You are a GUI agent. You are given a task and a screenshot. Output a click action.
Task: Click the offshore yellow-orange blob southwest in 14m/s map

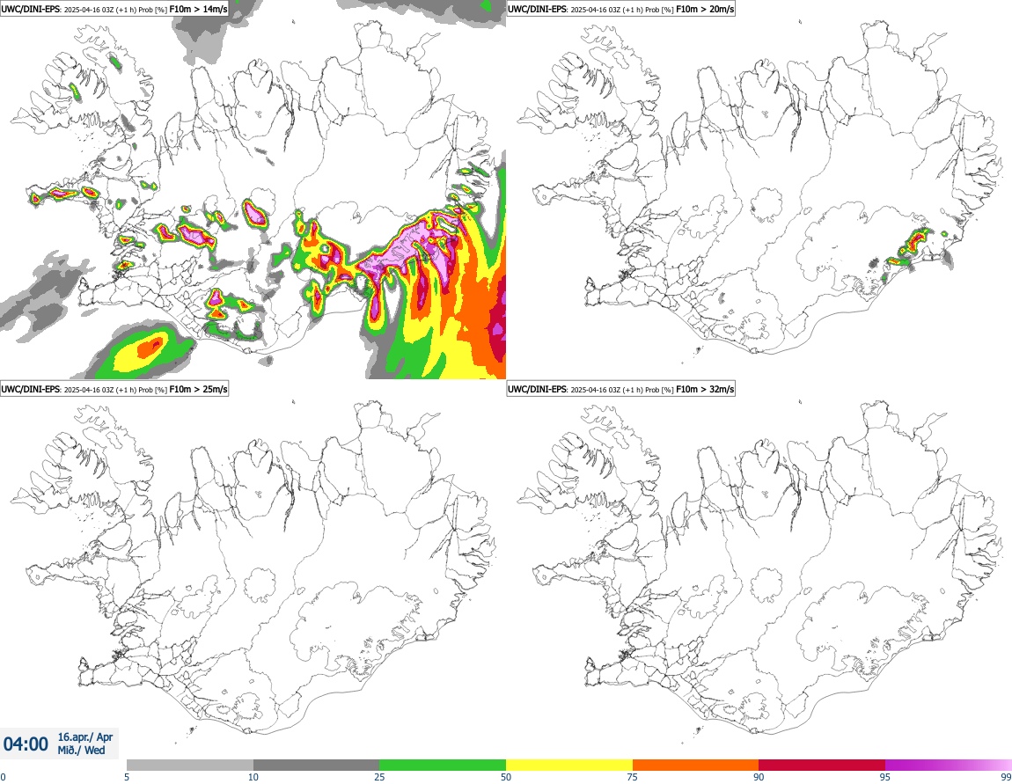[x=143, y=351]
